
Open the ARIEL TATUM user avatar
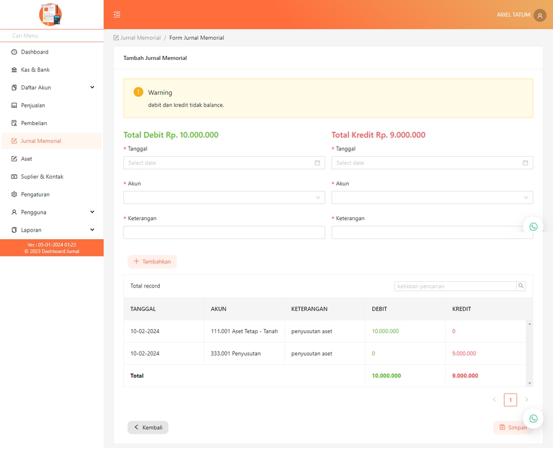(540, 15)
